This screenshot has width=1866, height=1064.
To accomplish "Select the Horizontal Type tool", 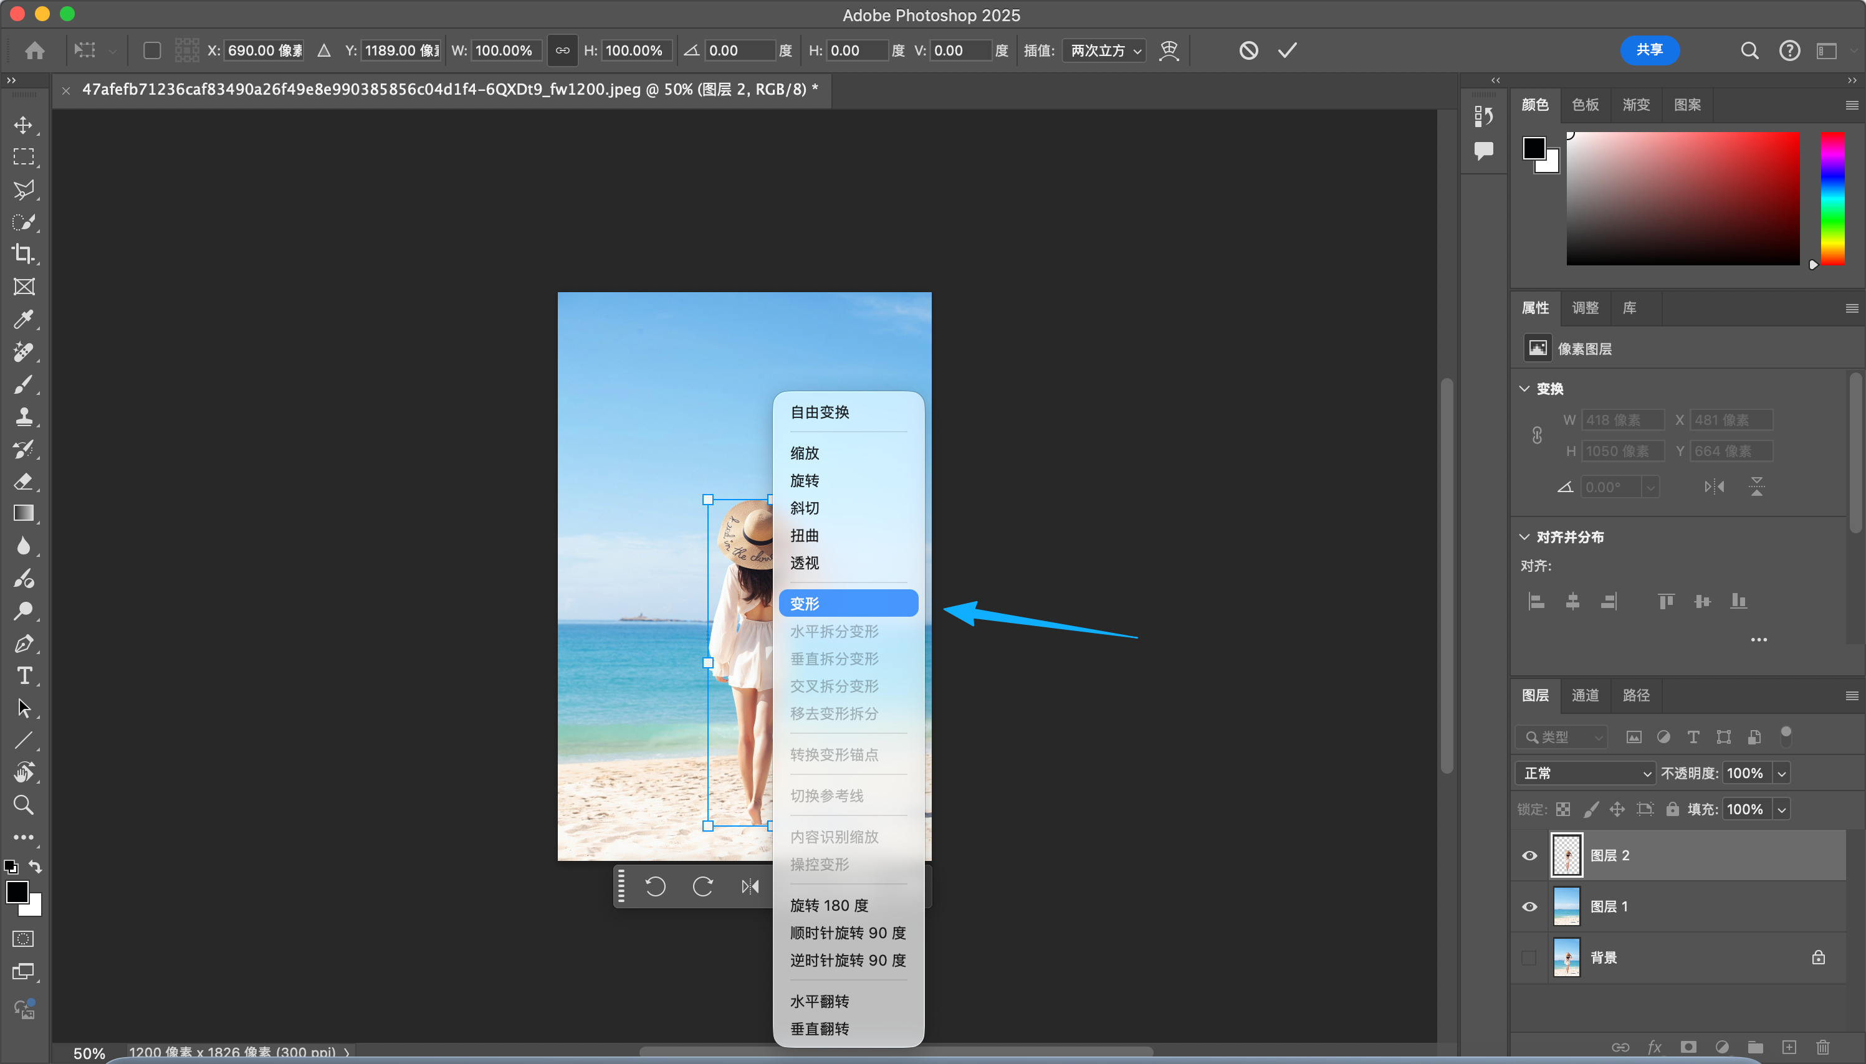I will point(24,675).
